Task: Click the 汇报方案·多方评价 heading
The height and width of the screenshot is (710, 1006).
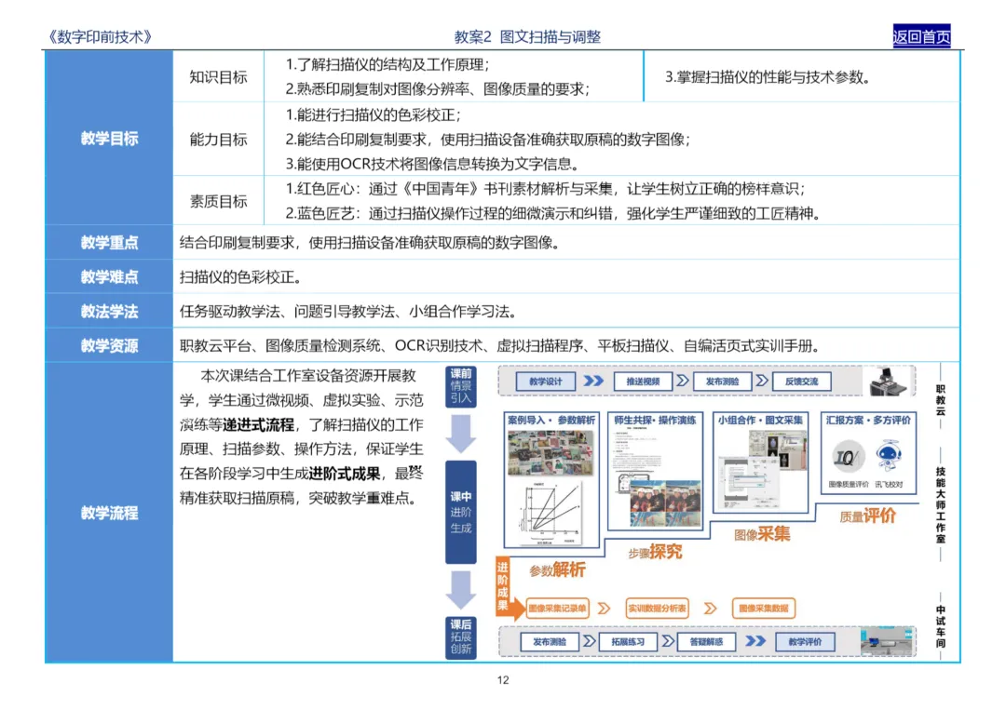Action: [x=868, y=421]
